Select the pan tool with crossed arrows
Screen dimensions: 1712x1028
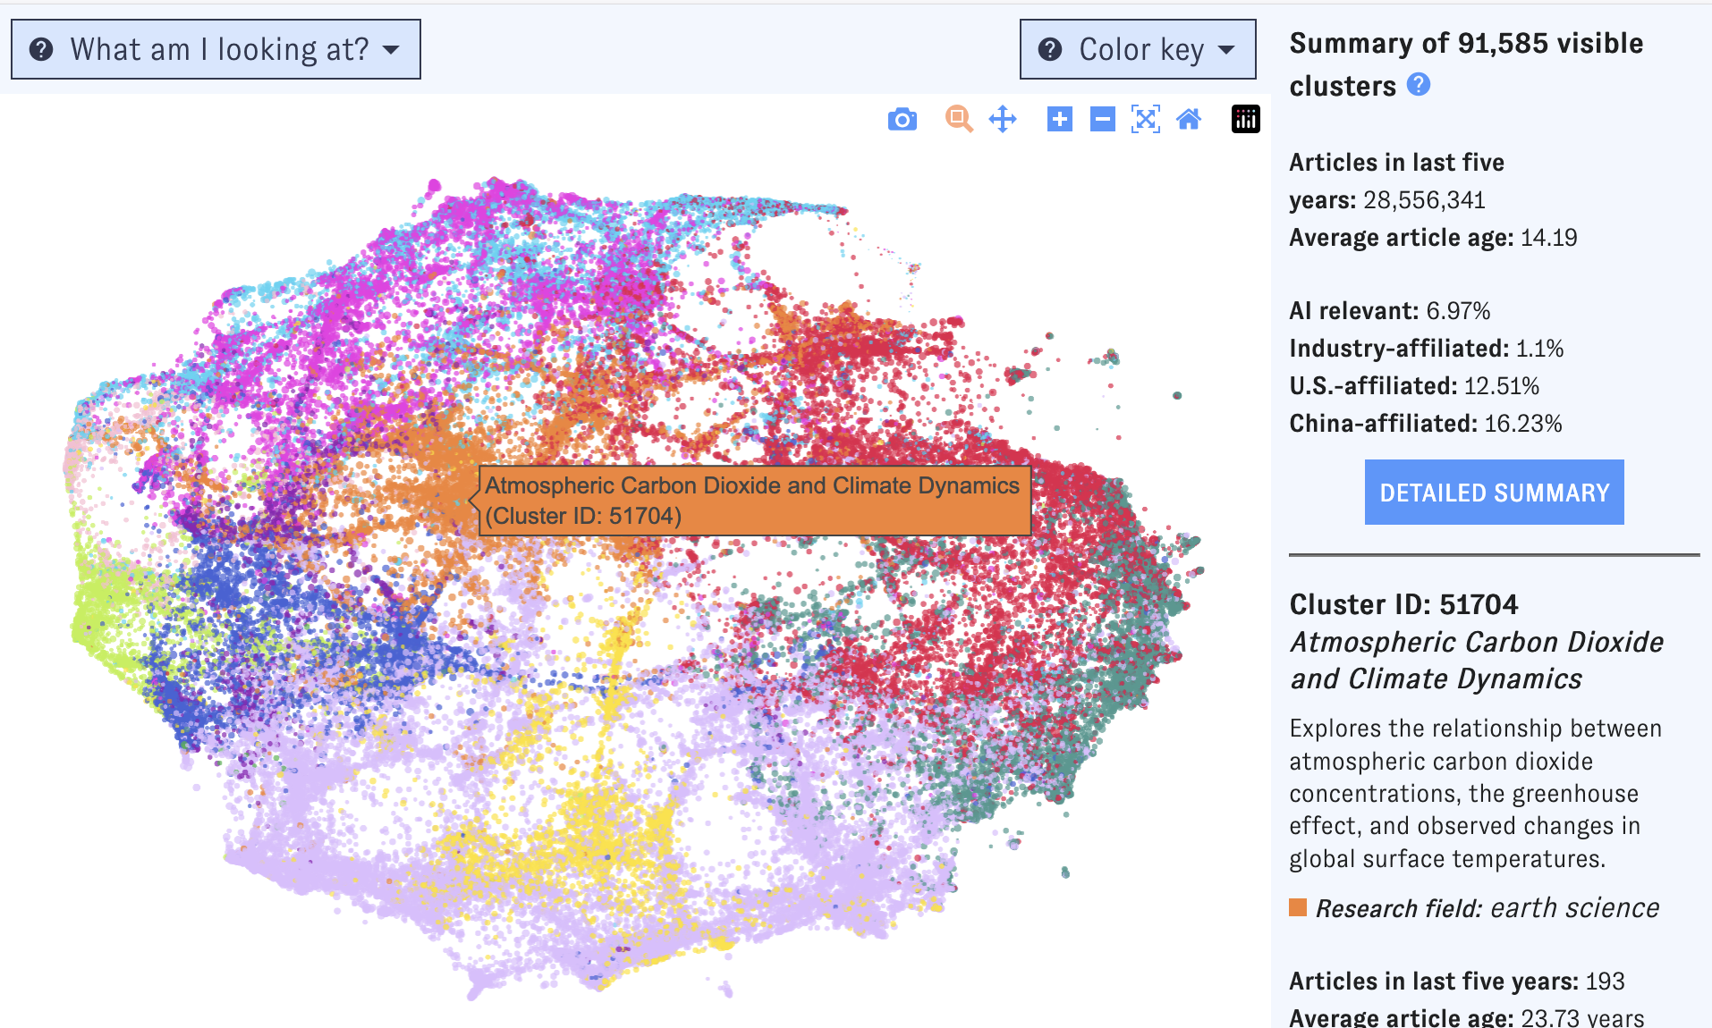click(x=1003, y=118)
